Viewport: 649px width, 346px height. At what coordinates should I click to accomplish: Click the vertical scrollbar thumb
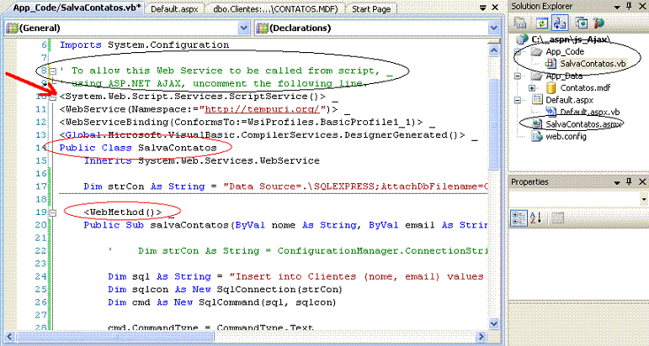coord(494,123)
